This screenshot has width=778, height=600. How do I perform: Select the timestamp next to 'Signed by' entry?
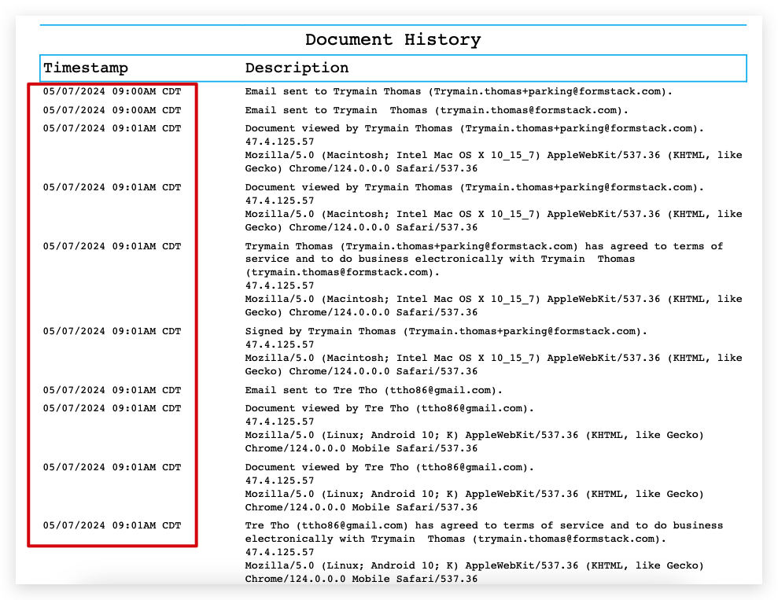[112, 332]
